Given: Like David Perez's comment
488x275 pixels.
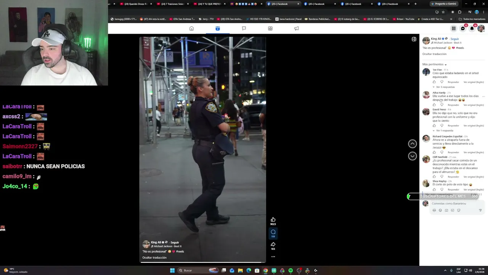Looking at the screenshot, I should (x=434, y=125).
